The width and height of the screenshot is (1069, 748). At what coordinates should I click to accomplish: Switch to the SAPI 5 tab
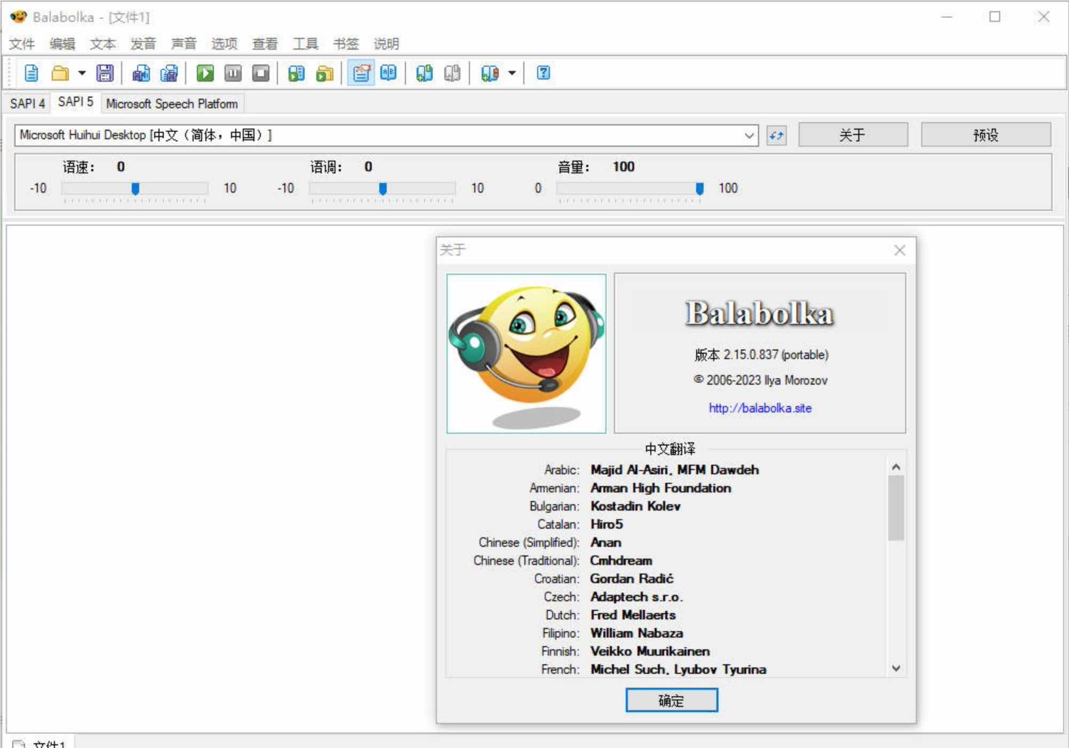tap(75, 102)
